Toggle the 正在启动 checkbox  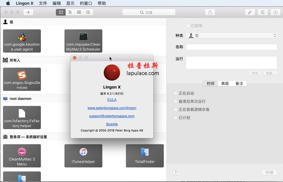click(x=175, y=93)
